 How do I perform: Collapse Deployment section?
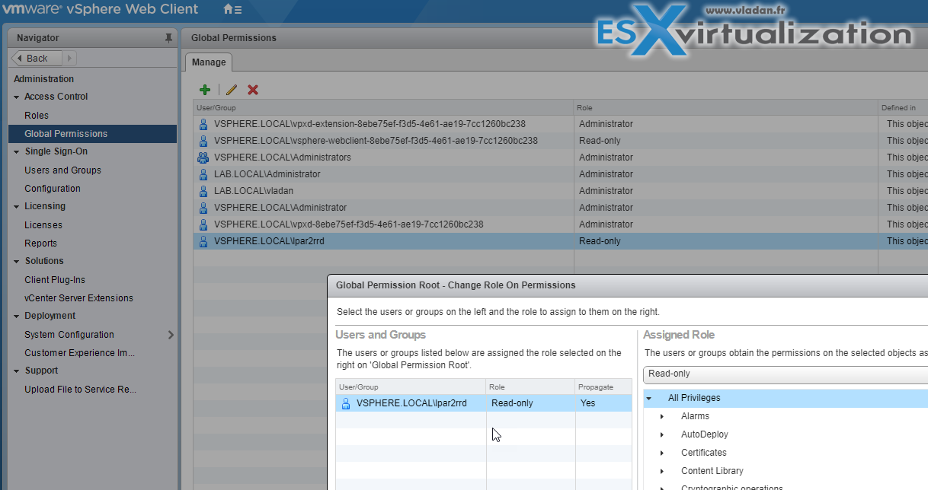pyautogui.click(x=17, y=317)
